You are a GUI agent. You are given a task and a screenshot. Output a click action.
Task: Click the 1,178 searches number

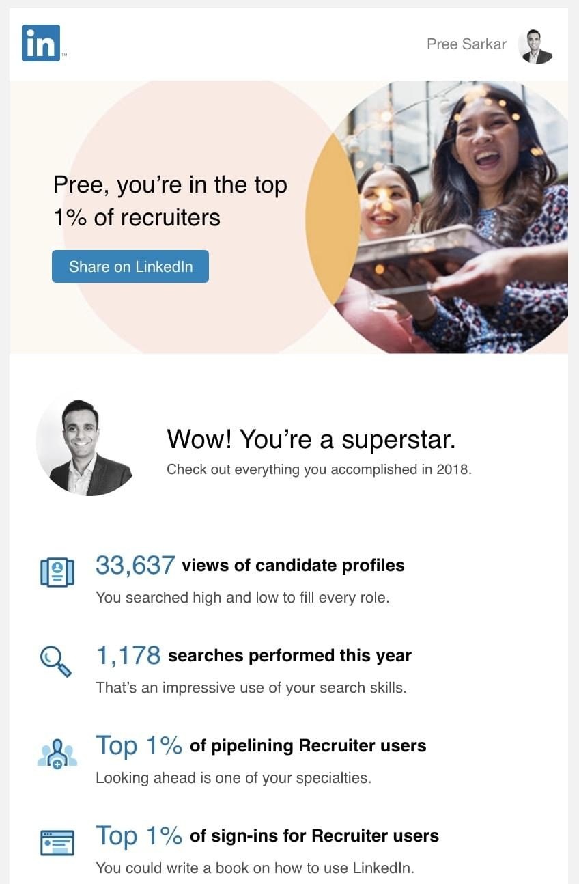(x=128, y=656)
